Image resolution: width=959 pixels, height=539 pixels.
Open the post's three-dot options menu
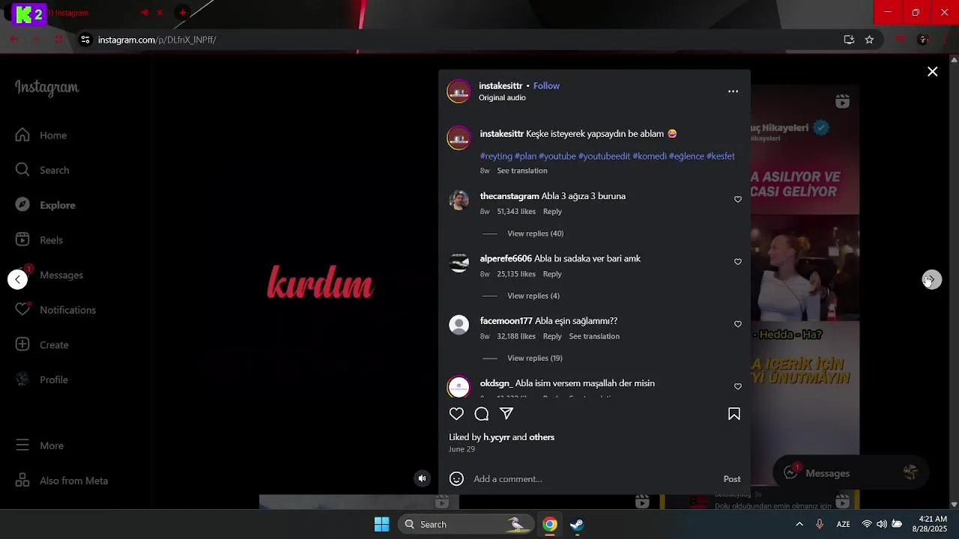(x=733, y=91)
